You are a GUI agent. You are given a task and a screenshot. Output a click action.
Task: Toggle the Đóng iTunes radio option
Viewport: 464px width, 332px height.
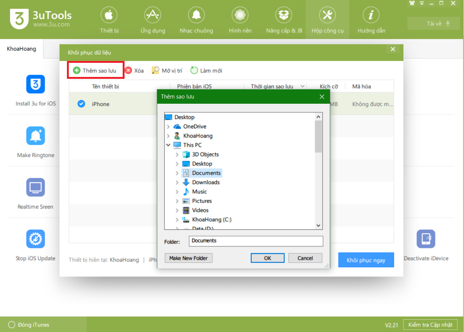[x=12, y=325]
